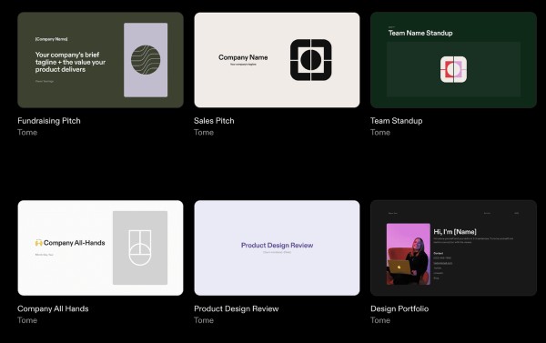Click the black square logo in Sales Pitch
The width and height of the screenshot is (546, 343).
click(x=311, y=60)
